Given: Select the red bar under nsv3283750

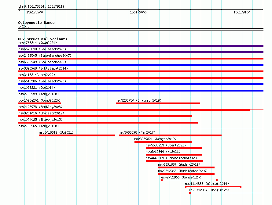Looking at the screenshot, I should click(x=158, y=103).
